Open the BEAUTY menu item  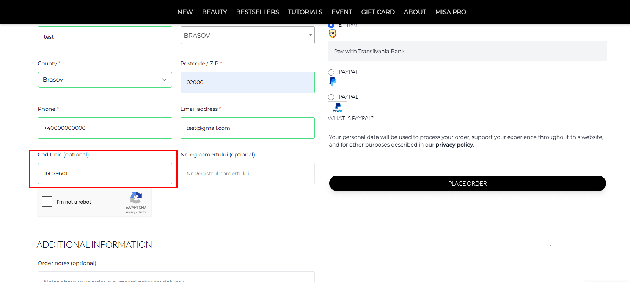[214, 12]
